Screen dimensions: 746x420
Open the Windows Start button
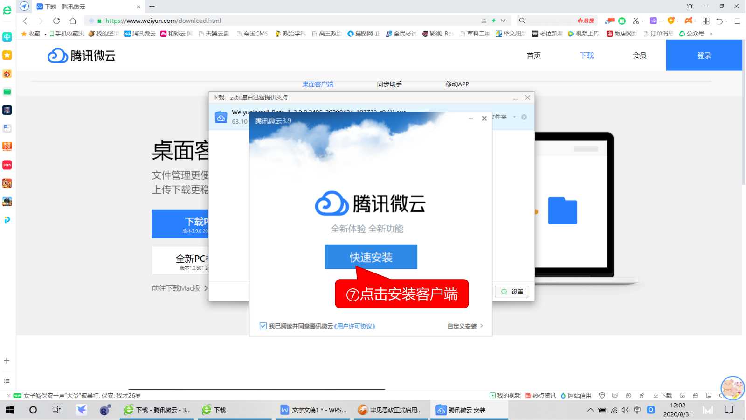pos(10,410)
